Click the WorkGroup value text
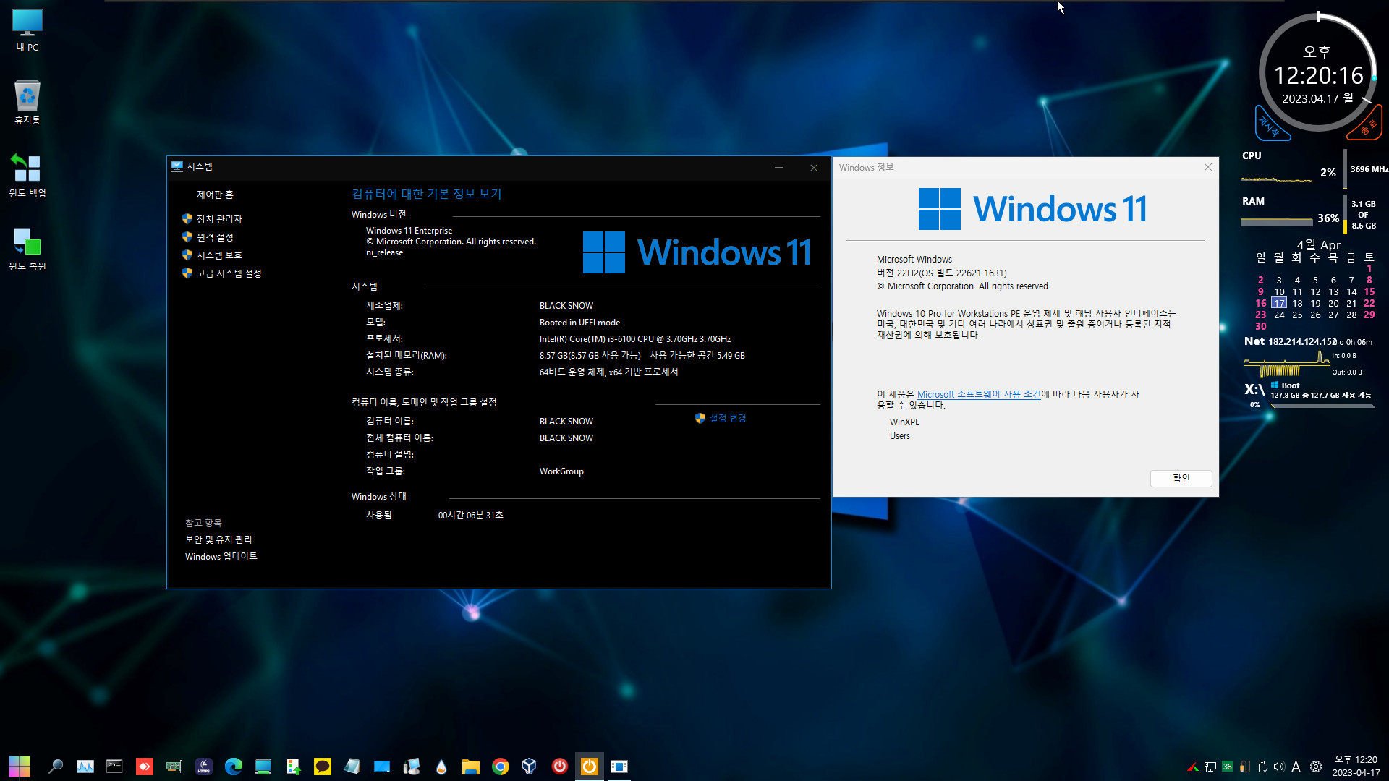The image size is (1389, 781). coord(561,471)
